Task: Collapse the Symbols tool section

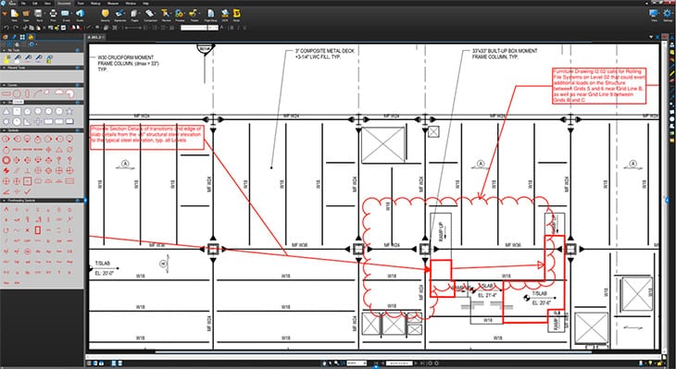Action: 5,130
